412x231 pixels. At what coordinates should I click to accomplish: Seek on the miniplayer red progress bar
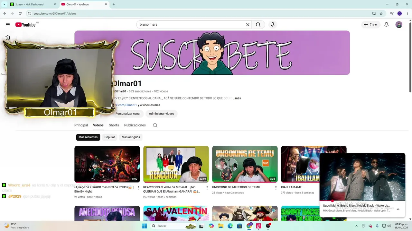point(362,201)
